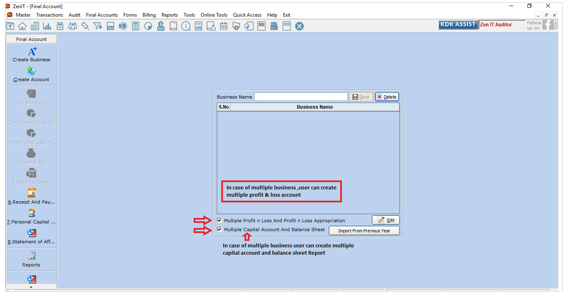Click the building toolbar icon
Screen dimensions: 568x294
pos(35,26)
